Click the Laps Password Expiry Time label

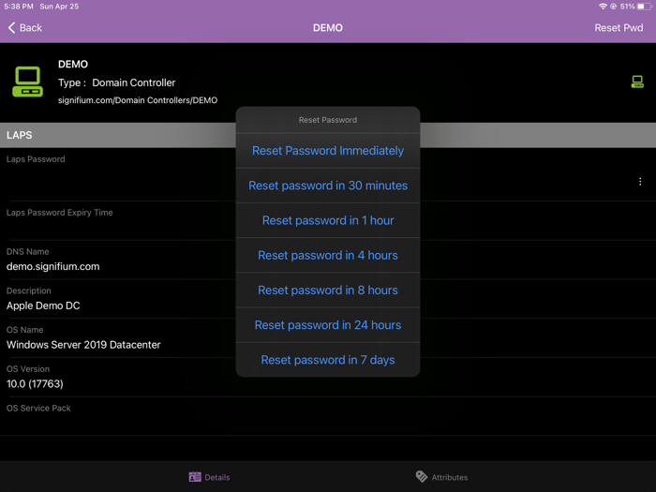(59, 213)
